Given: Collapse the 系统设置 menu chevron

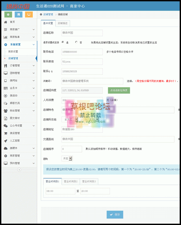Looking at the screenshot, I should [x=34, y=45].
